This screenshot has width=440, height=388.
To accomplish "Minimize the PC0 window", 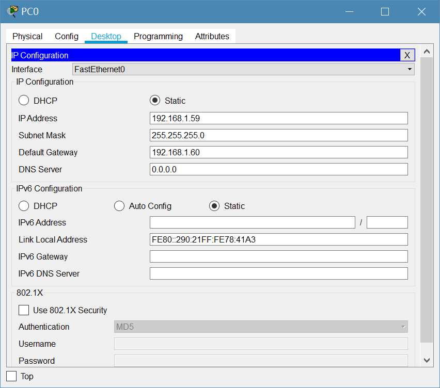I will 349,11.
